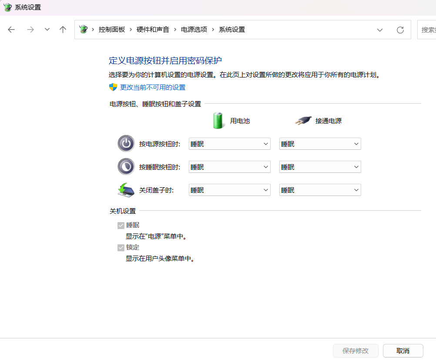Click the shield icon next to 更改当前不可用的设置
436x361 pixels.
113,87
